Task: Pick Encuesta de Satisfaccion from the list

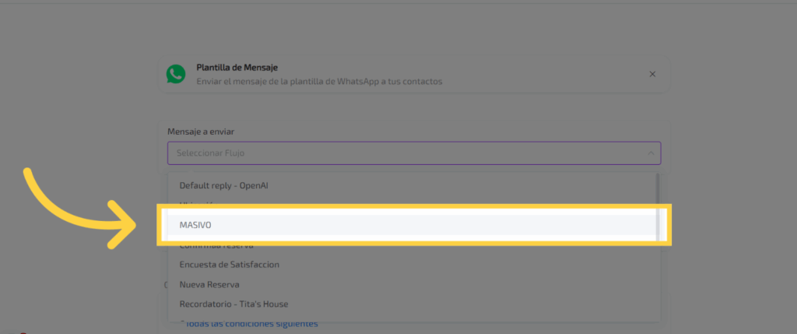Action: [x=229, y=265]
